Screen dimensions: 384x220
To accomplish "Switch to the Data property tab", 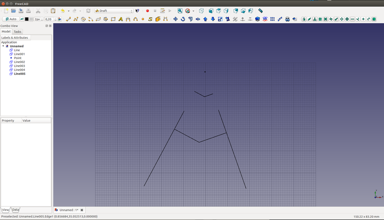I will tap(15, 210).
